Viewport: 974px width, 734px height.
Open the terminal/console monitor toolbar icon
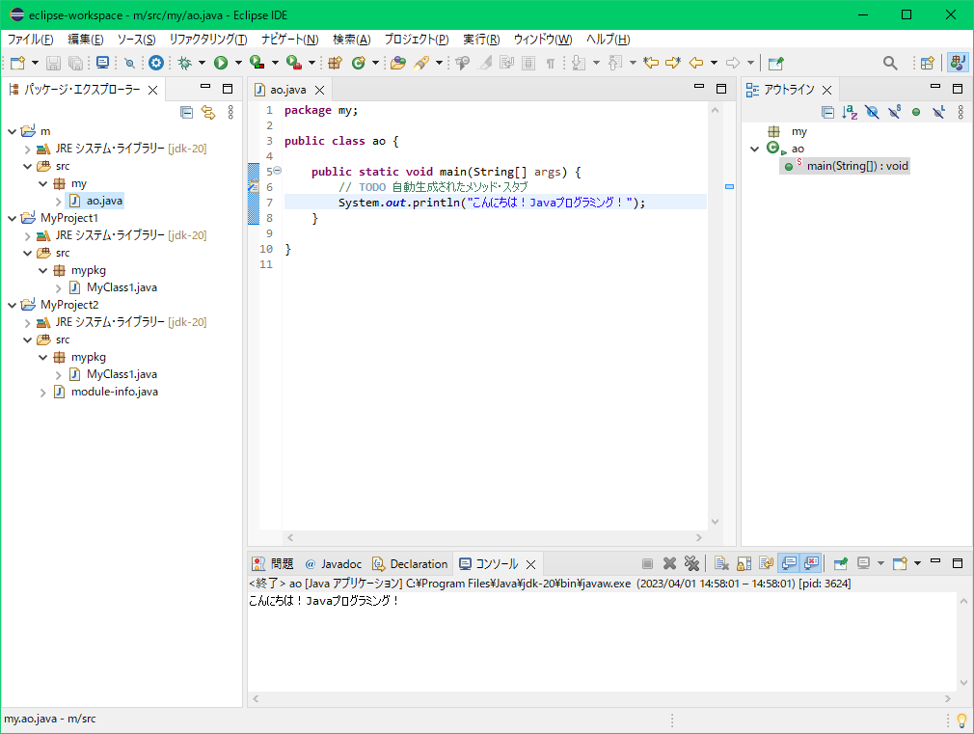point(102,63)
